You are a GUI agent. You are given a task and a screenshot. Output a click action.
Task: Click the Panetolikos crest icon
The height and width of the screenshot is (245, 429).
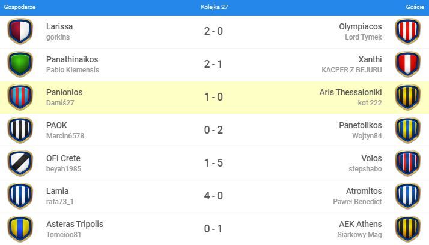tap(407, 131)
